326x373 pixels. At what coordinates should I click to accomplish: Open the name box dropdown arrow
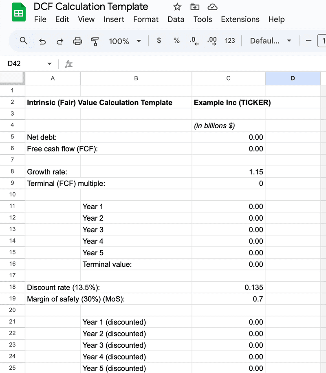tap(50, 64)
